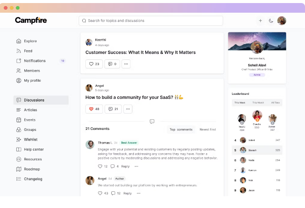Click the Author badge next to Angel
Screen dimensions: 305x208
tap(119, 179)
